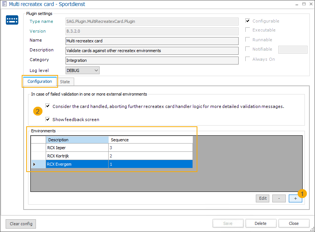This screenshot has height=232, width=315.
Task: Click the blue keyboard plugin icon
Action: coord(12,20)
